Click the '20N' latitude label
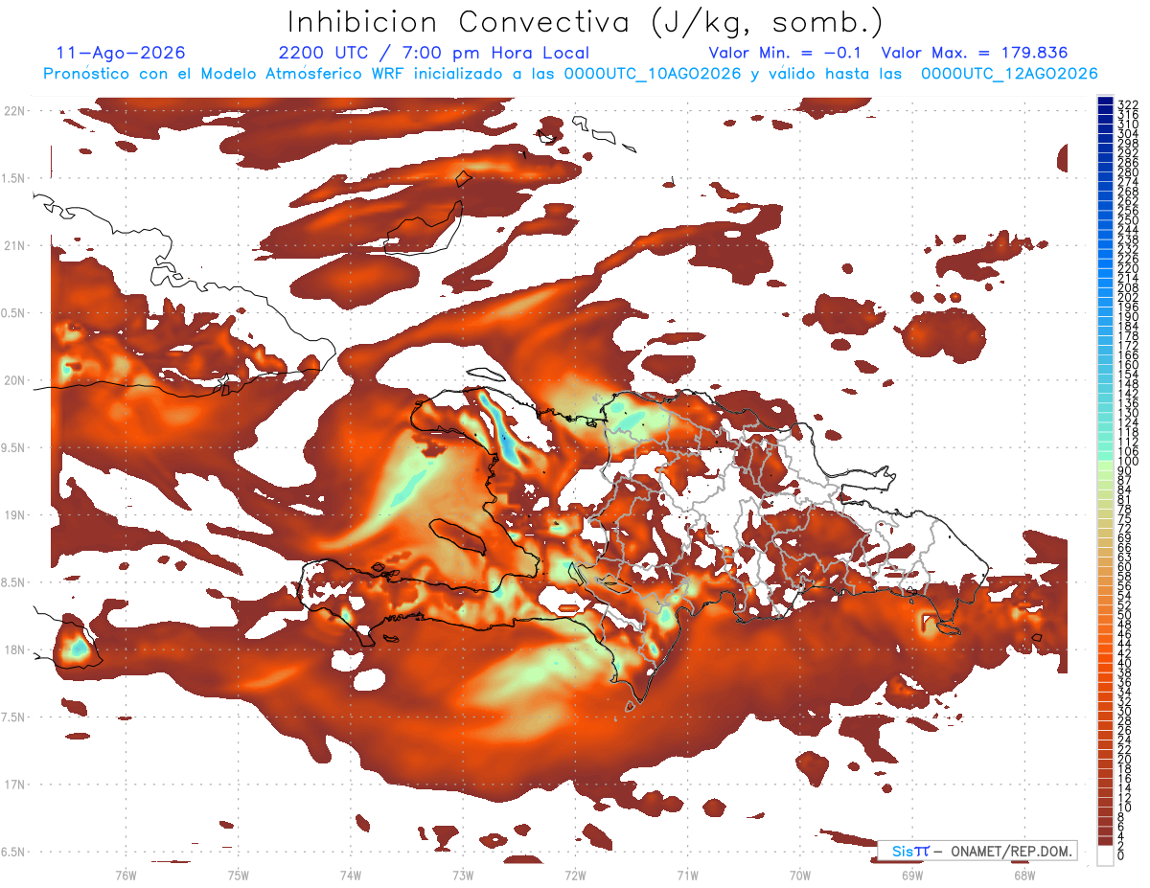Viewport: 1150px width, 888px height. (x=15, y=380)
